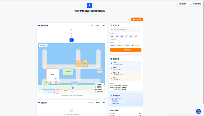The image size is (204, 116).
Task: Click the left orange elevator block on map
Action: [78, 63]
